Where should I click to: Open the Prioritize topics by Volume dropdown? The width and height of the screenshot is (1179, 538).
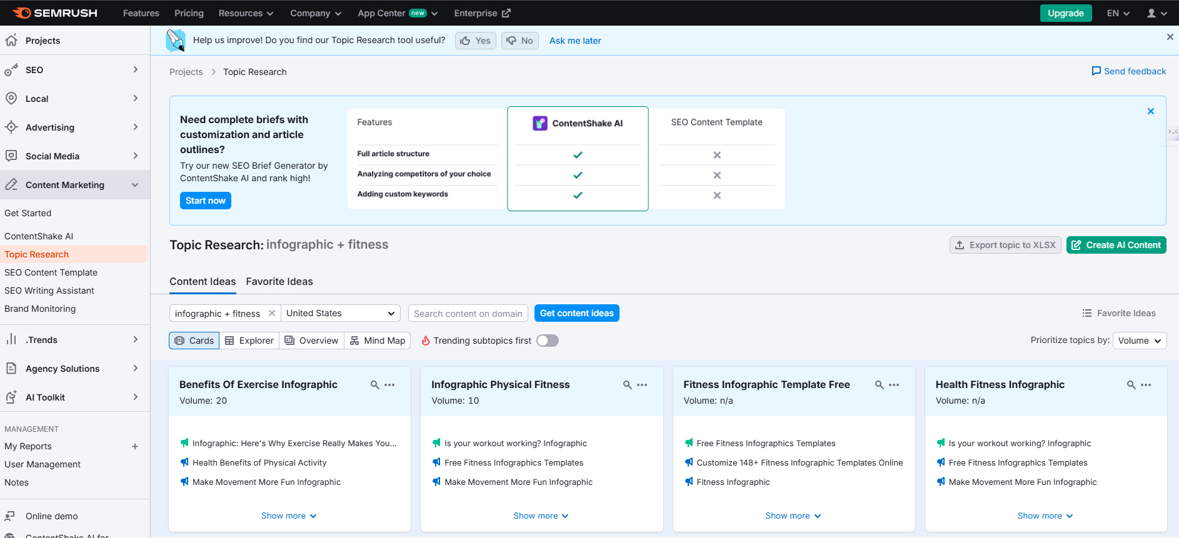[1140, 341]
